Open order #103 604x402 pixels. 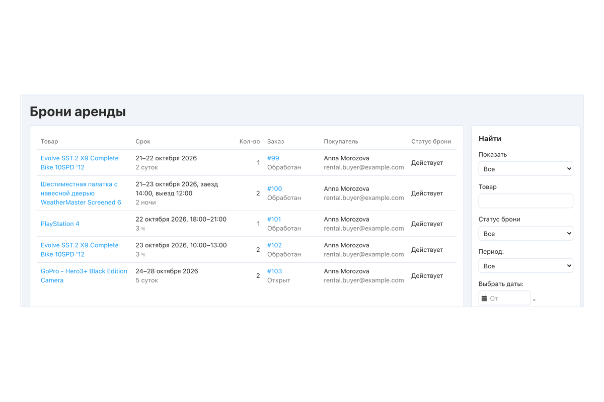(x=275, y=271)
